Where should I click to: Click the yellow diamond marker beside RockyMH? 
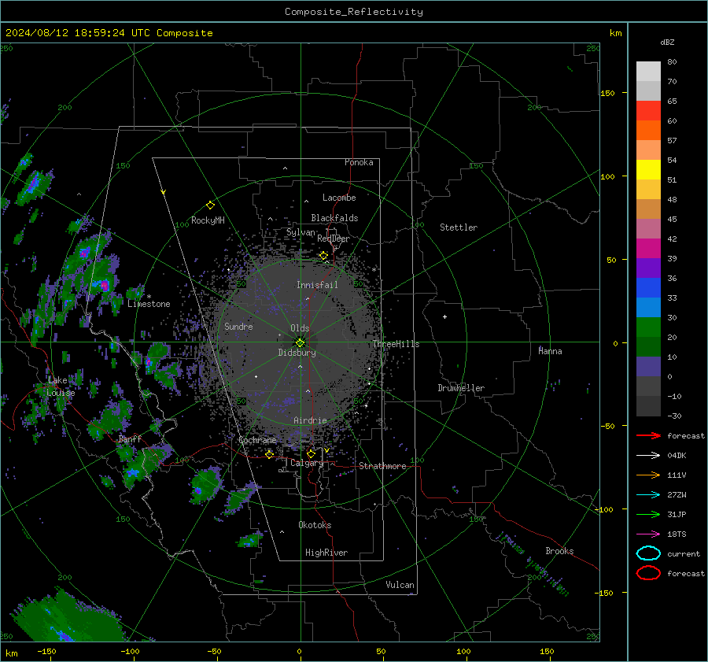pyautogui.click(x=210, y=205)
